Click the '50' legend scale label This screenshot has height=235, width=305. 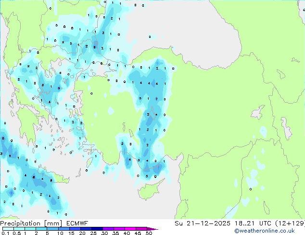coord(149,233)
